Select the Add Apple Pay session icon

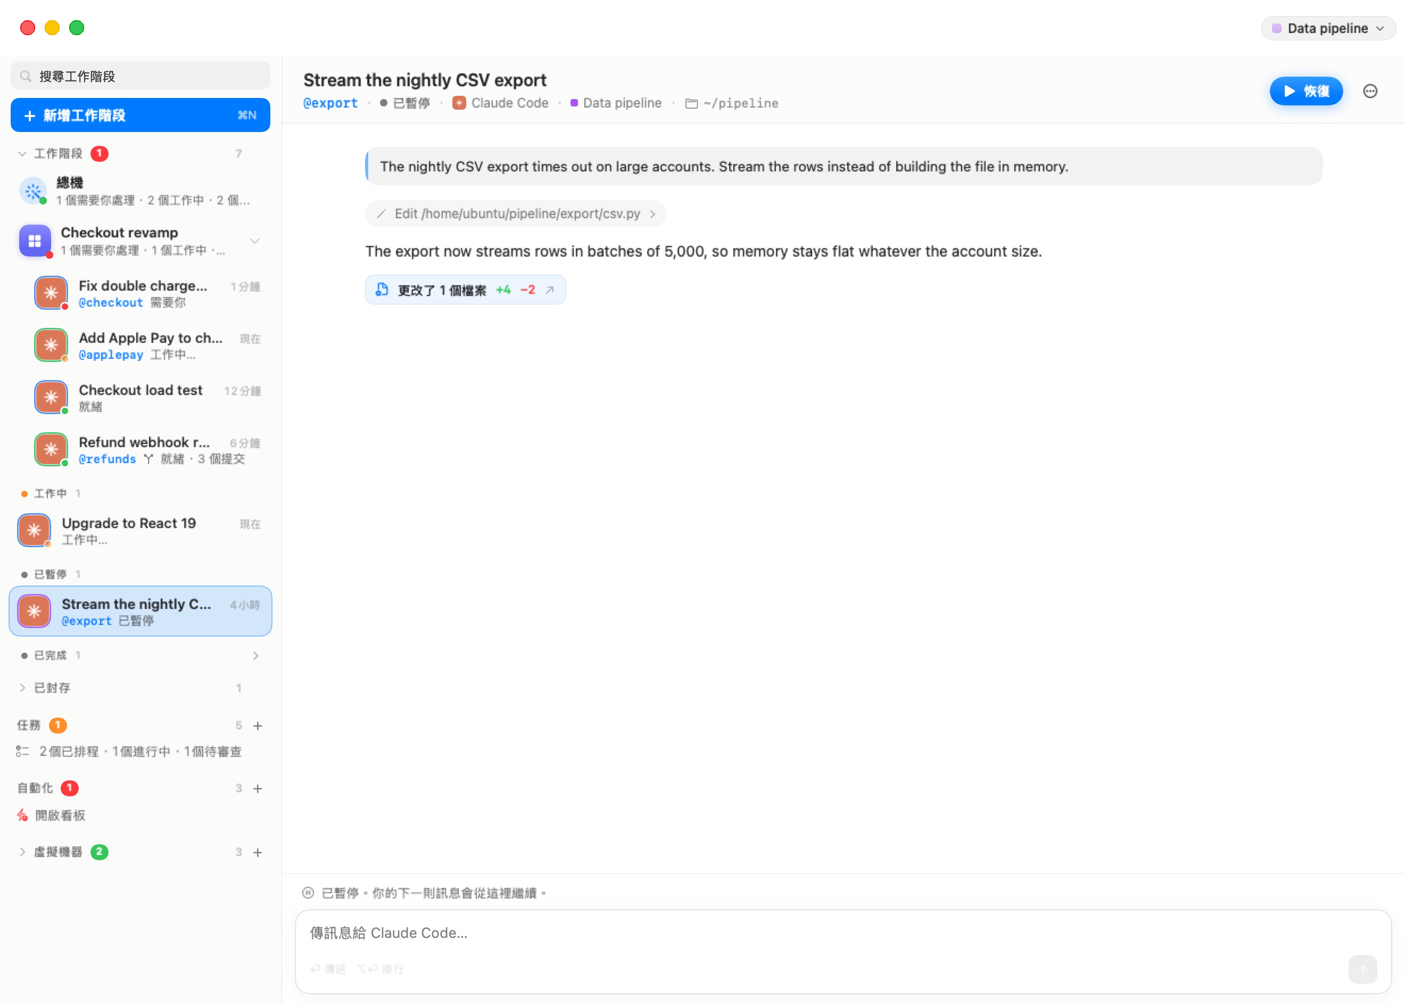coord(51,345)
